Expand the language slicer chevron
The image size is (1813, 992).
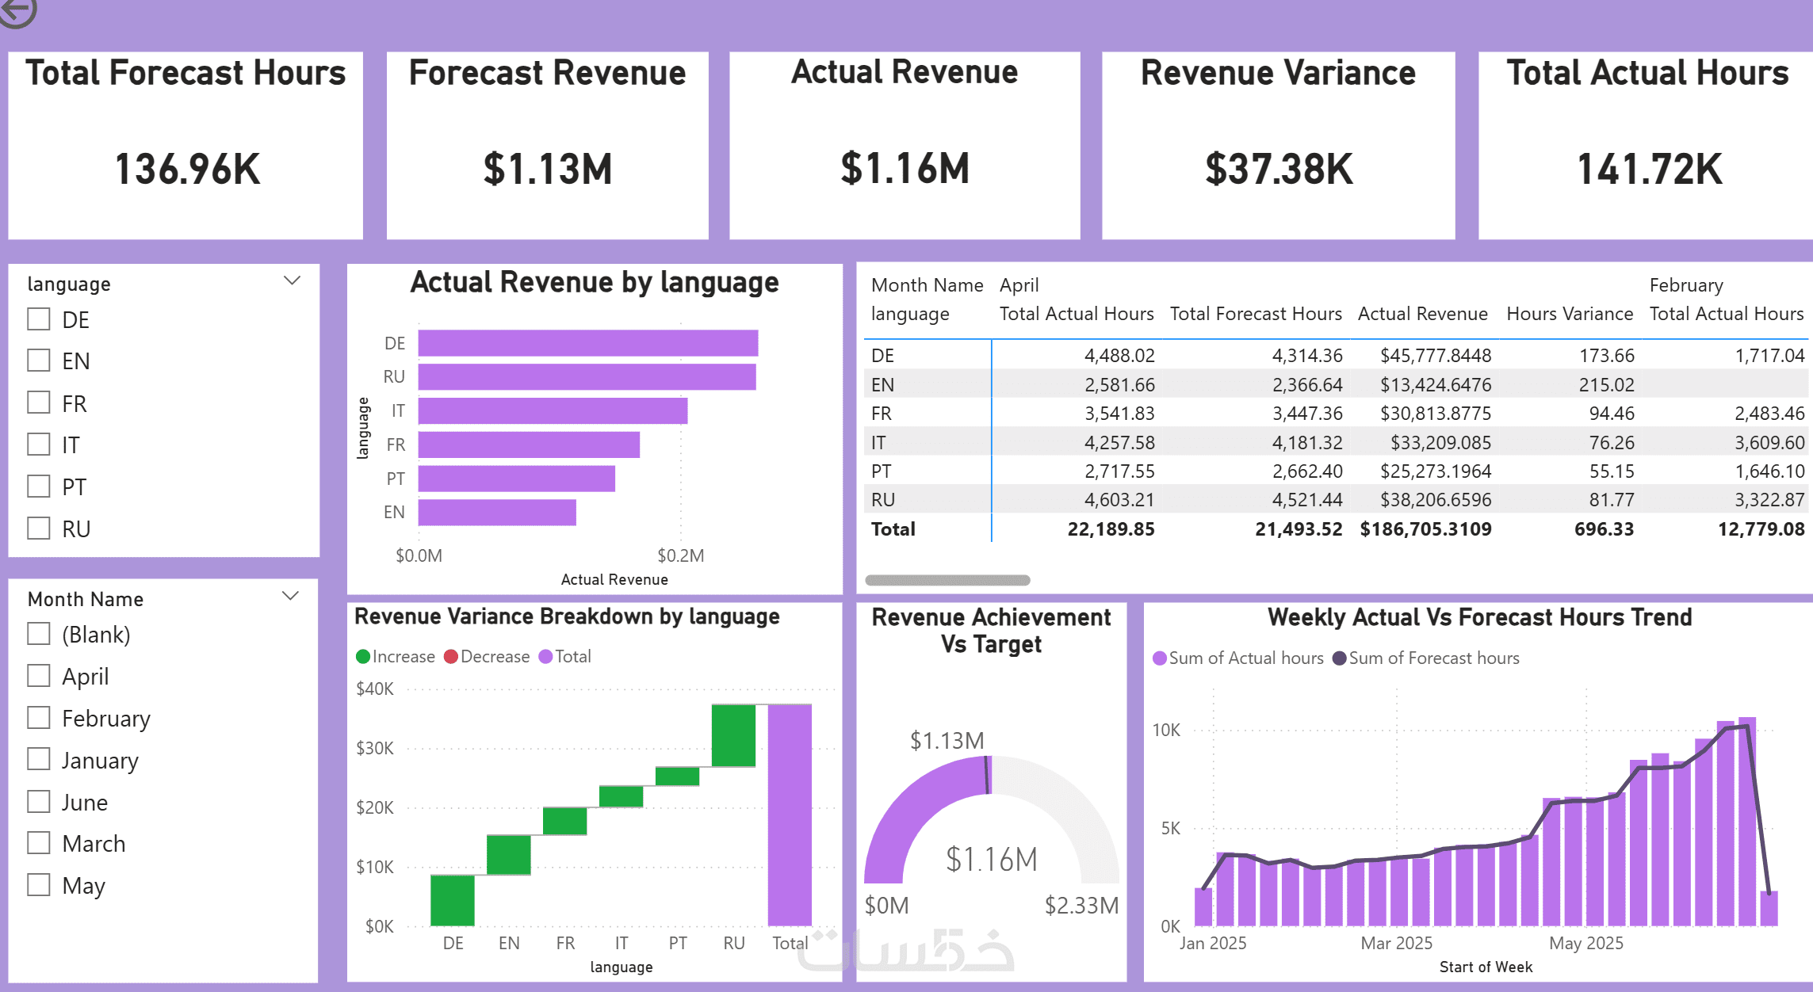click(x=292, y=280)
